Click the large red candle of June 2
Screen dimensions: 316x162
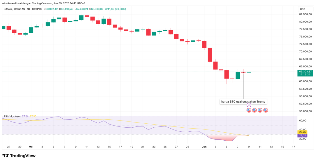point(210,55)
